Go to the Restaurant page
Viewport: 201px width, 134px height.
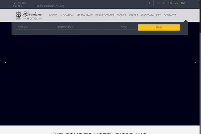(85, 15)
